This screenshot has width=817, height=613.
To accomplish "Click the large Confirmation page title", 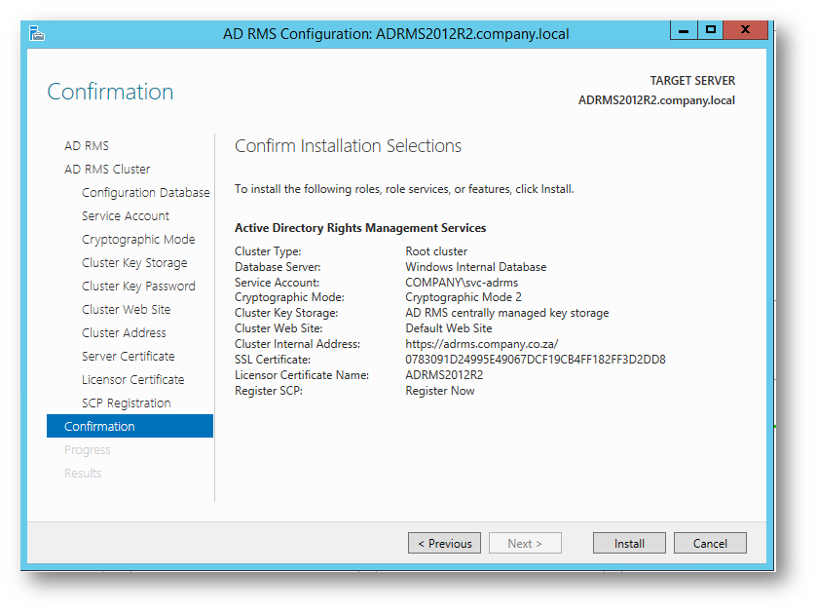I will tap(110, 92).
